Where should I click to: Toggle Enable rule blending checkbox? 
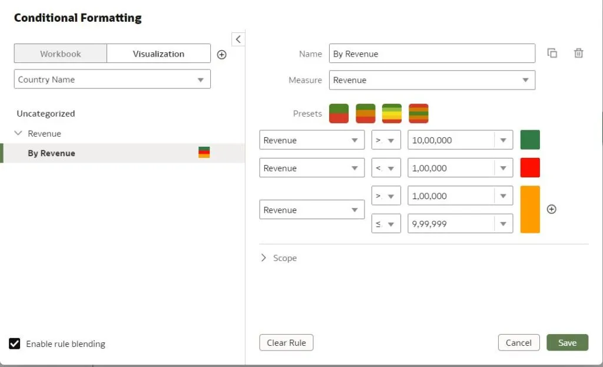click(15, 343)
